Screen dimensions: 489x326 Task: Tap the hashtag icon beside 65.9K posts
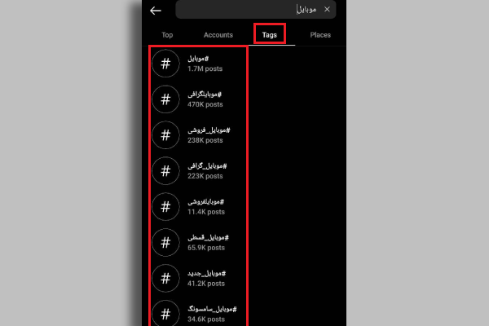pos(165,242)
